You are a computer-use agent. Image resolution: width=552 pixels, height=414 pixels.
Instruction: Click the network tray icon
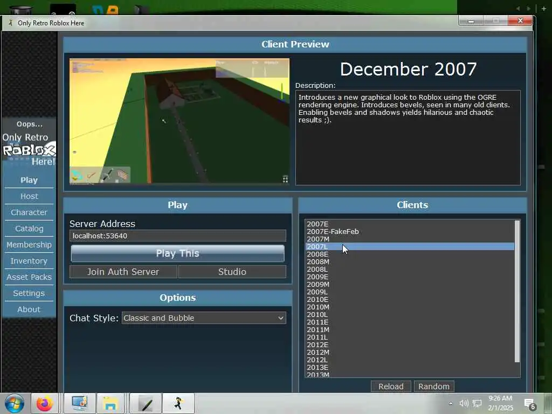[477, 403]
